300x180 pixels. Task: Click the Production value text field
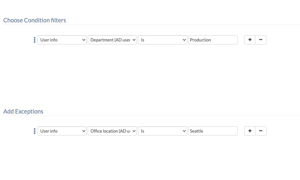point(213,40)
